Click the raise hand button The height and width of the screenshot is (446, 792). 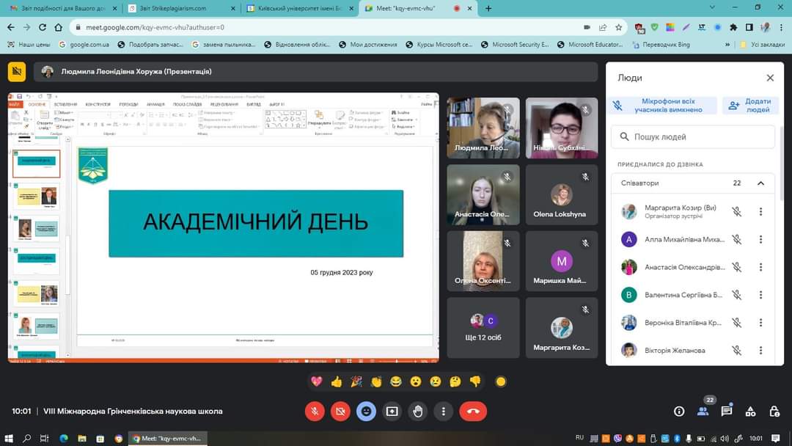(x=418, y=412)
